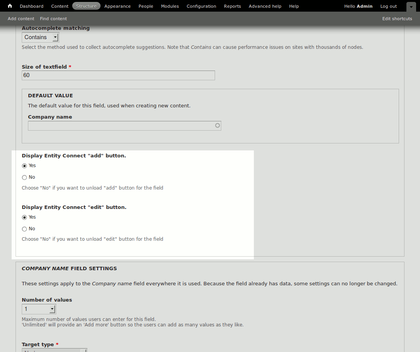Open the Configuration menu
Screen dimensions: 420x352
[201, 6]
